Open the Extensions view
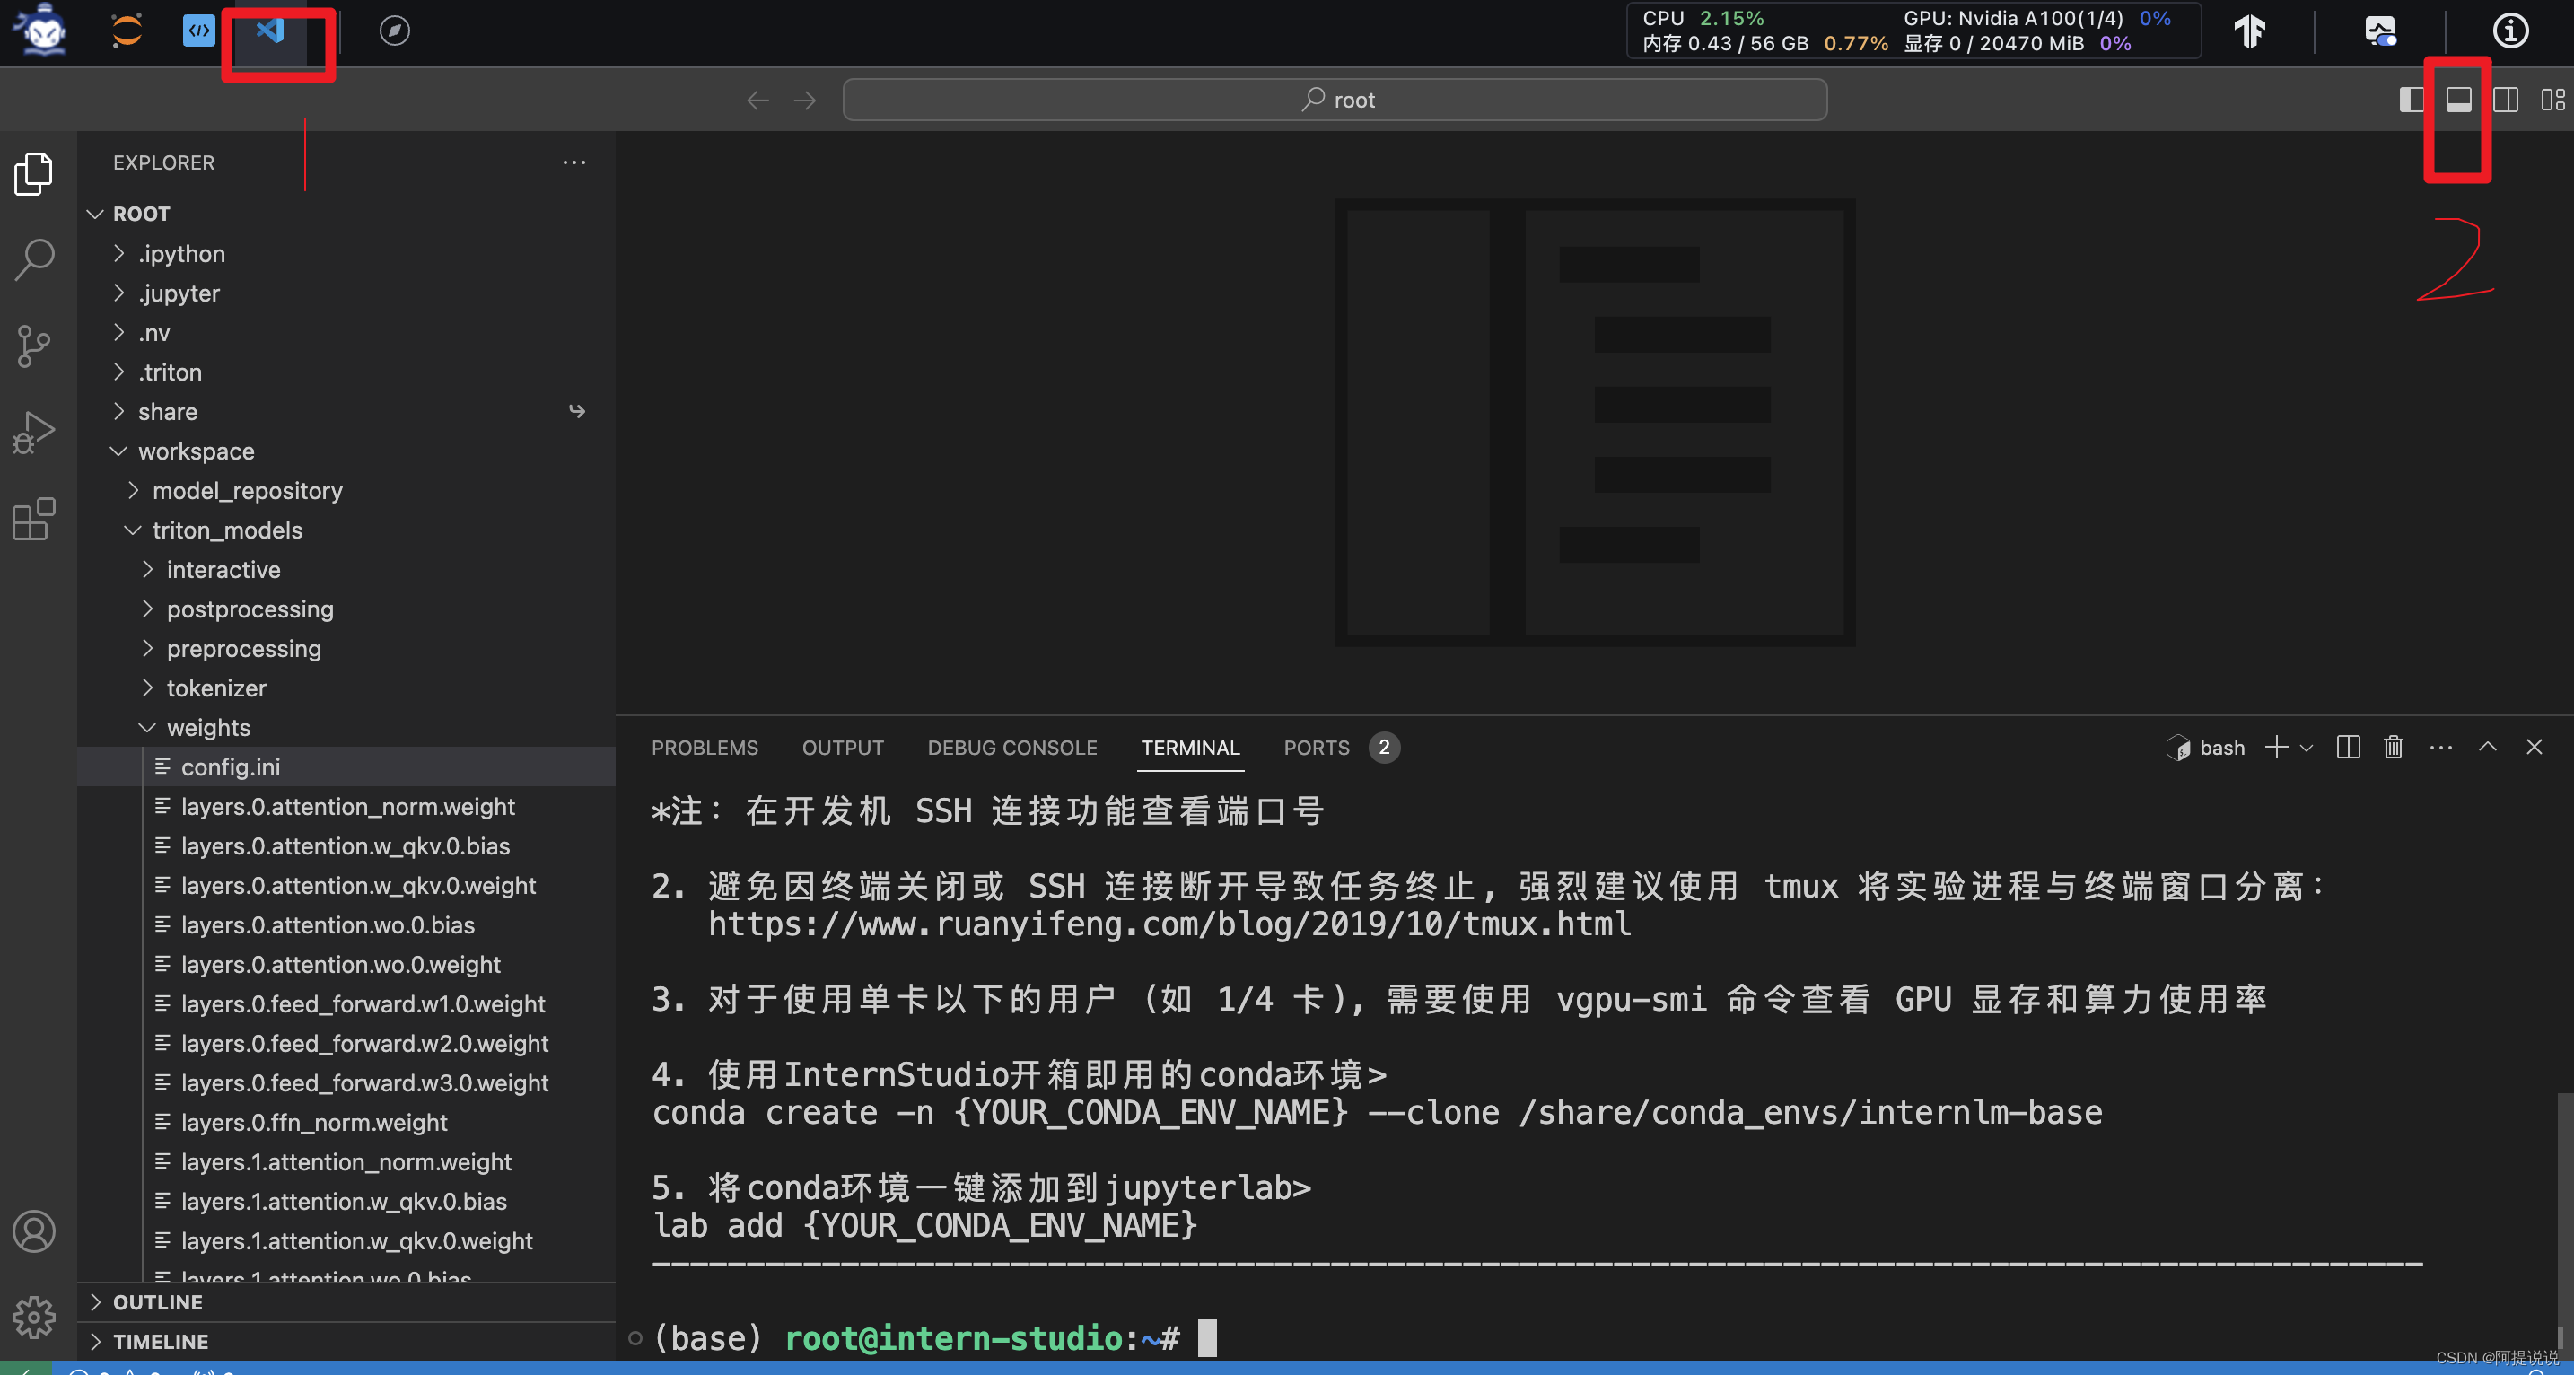The width and height of the screenshot is (2574, 1375). [x=34, y=519]
